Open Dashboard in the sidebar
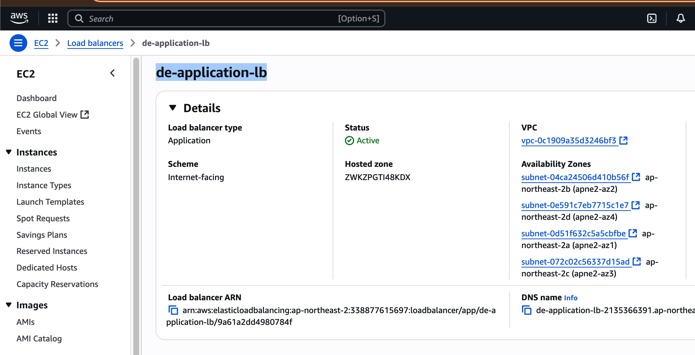This screenshot has height=355, width=695. [36, 98]
